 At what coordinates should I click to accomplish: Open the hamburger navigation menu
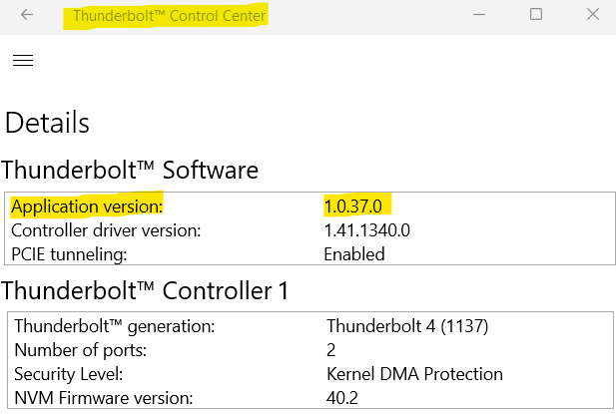tap(23, 60)
